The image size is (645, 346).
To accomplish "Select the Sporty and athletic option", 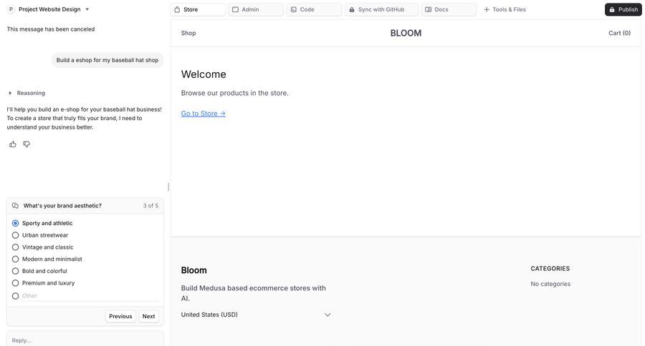I will 15,223.
